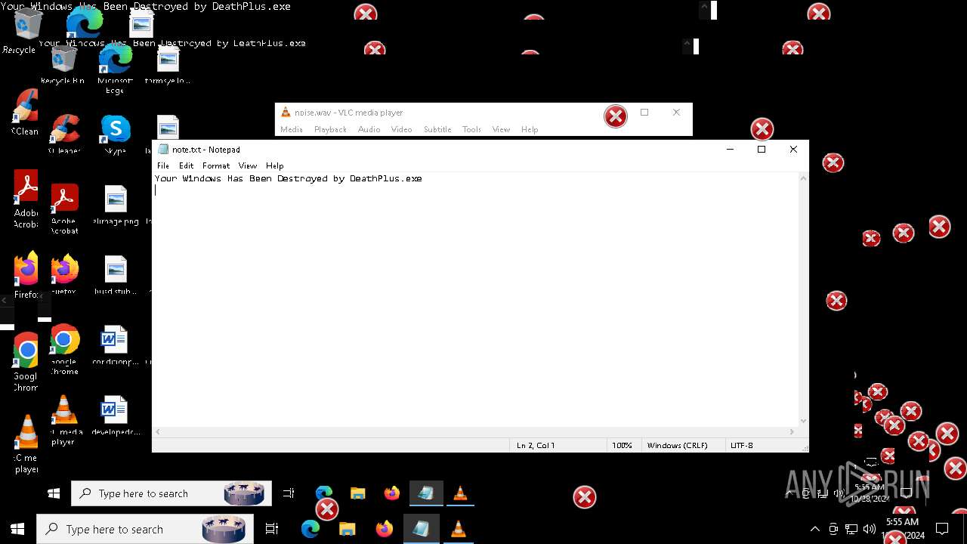Minimize the Notepad window
The width and height of the screenshot is (967, 544).
pyautogui.click(x=730, y=150)
